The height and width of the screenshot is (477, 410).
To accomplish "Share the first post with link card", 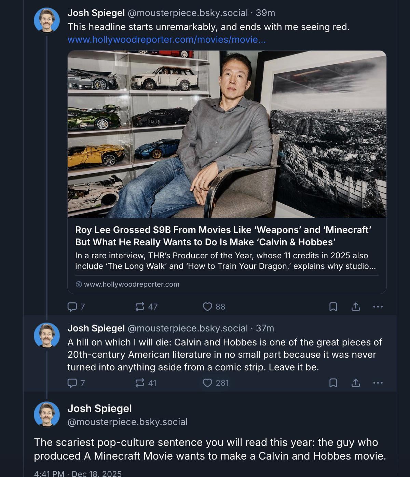I will [x=356, y=306].
